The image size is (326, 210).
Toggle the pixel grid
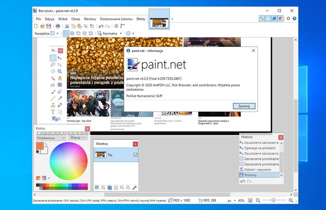116,26
